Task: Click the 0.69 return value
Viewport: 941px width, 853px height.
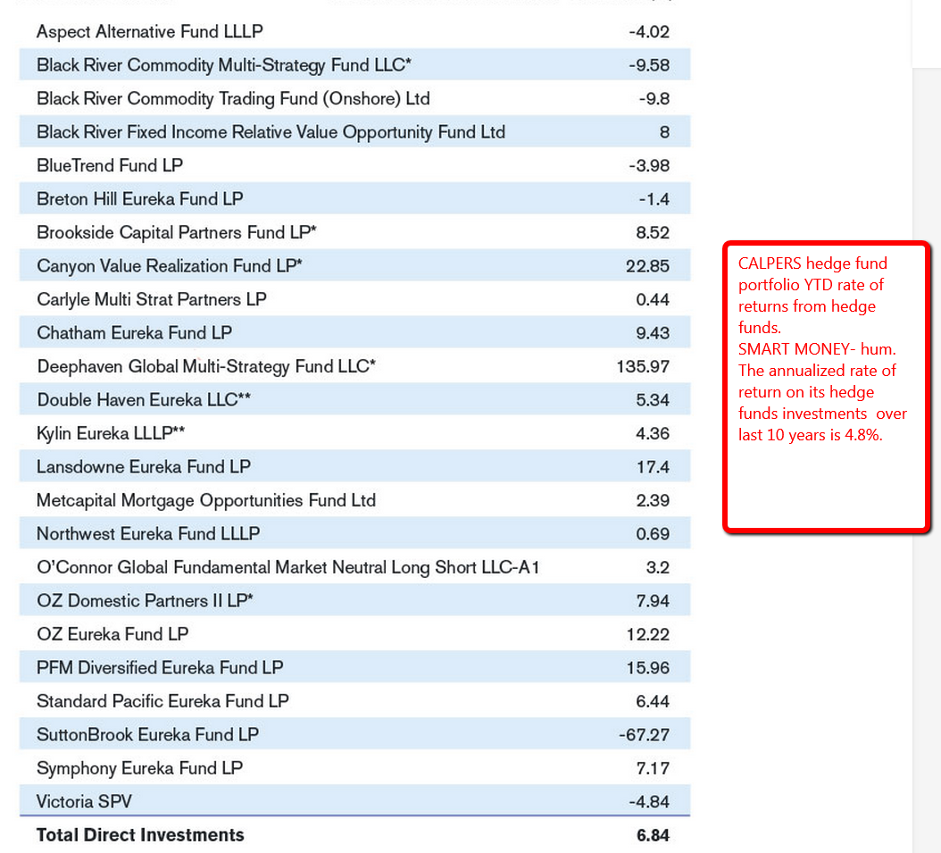Action: 653,533
